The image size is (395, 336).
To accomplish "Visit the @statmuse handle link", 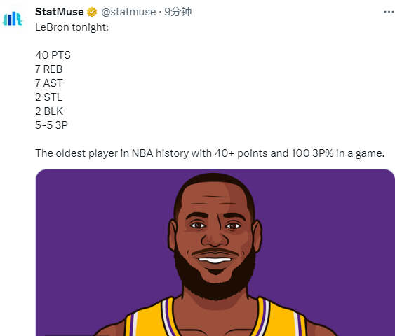I will point(128,12).
